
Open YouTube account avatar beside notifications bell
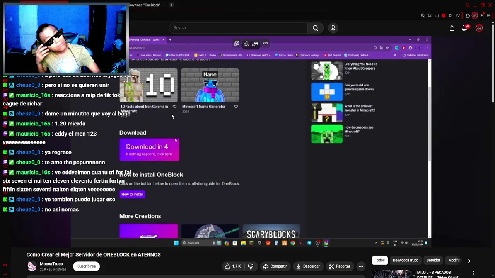[x=479, y=28]
